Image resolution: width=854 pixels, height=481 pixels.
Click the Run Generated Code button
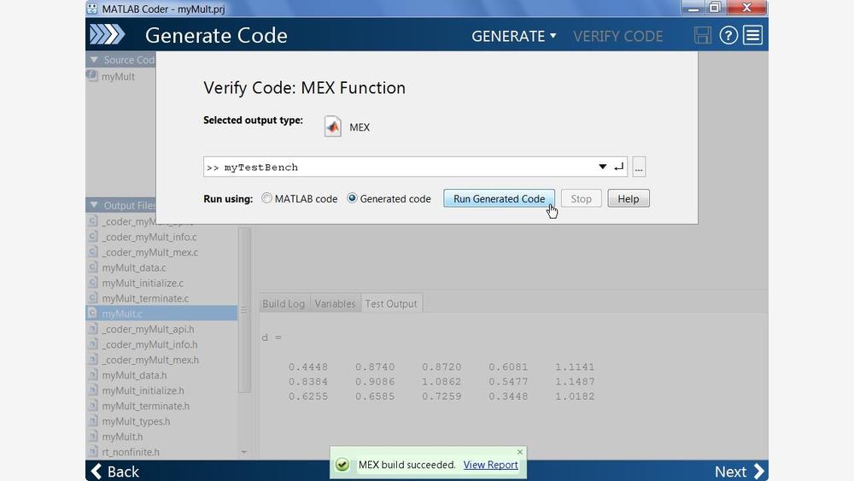pos(500,198)
